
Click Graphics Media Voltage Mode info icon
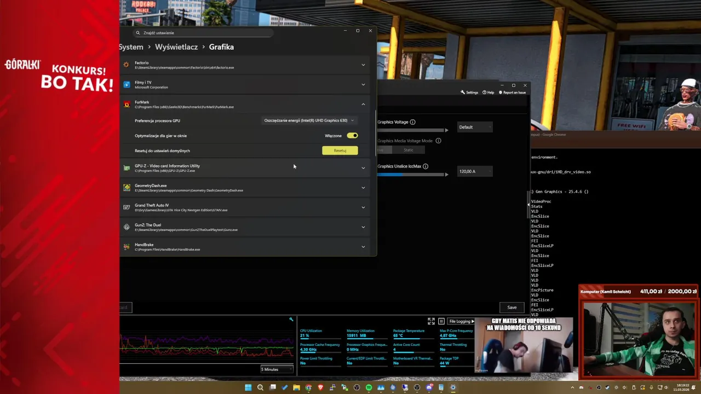[438, 141]
